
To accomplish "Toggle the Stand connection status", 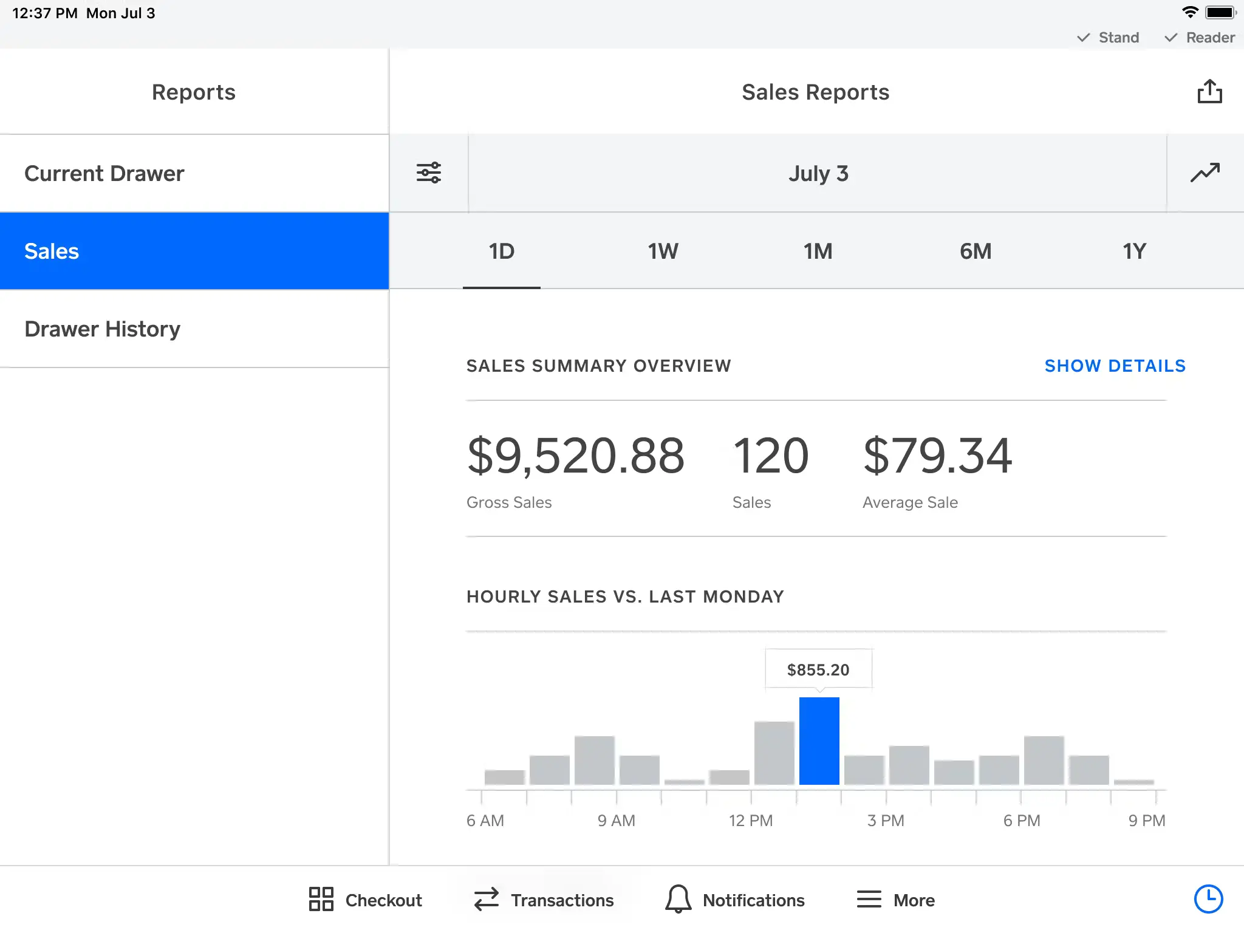I will pyautogui.click(x=1108, y=37).
